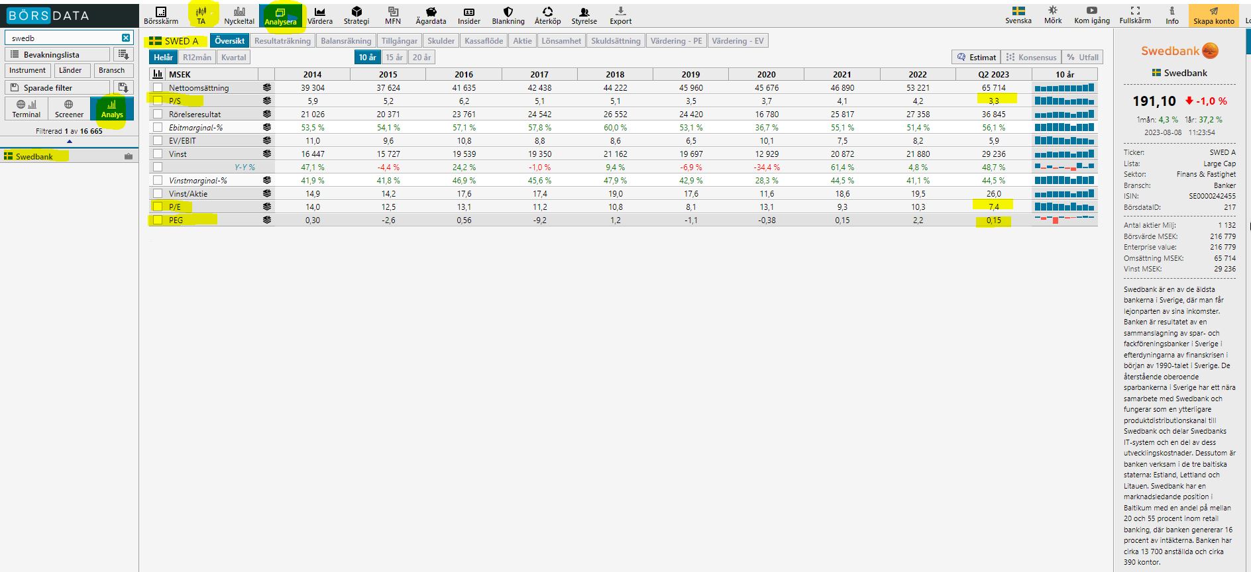Open the Värdera toolbar icon

click(x=320, y=15)
